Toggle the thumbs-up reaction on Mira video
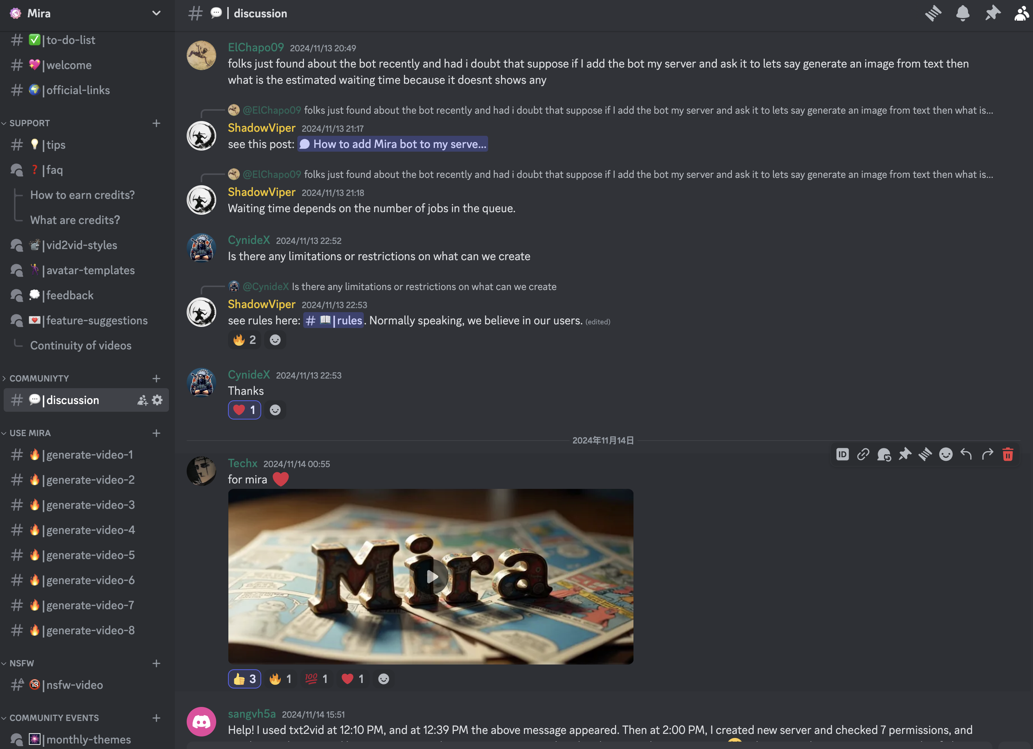Screen dimensions: 1033x749 coord(245,679)
